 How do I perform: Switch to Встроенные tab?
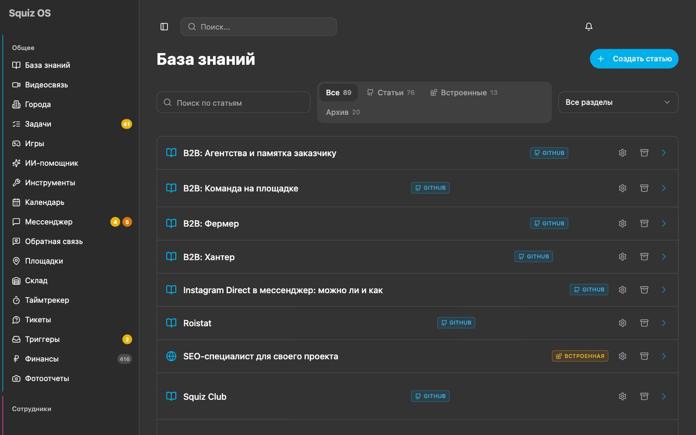pyautogui.click(x=464, y=93)
